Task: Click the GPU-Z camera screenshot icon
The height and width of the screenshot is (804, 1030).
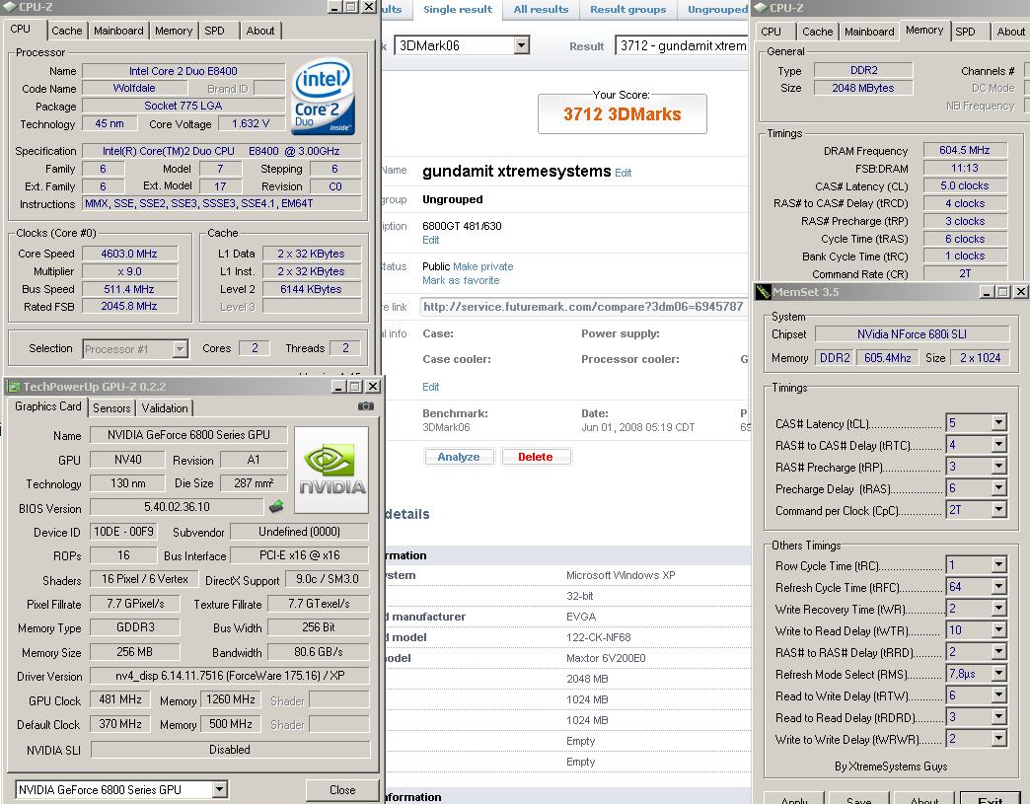Action: point(366,406)
